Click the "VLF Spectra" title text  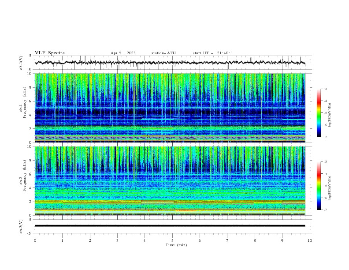50,53
